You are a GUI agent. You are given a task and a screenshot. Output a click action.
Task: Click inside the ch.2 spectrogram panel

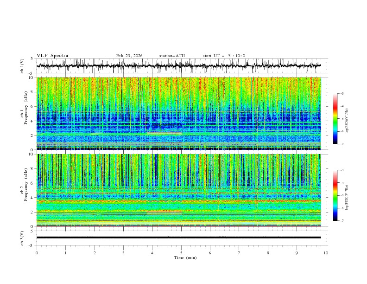click(x=179, y=190)
